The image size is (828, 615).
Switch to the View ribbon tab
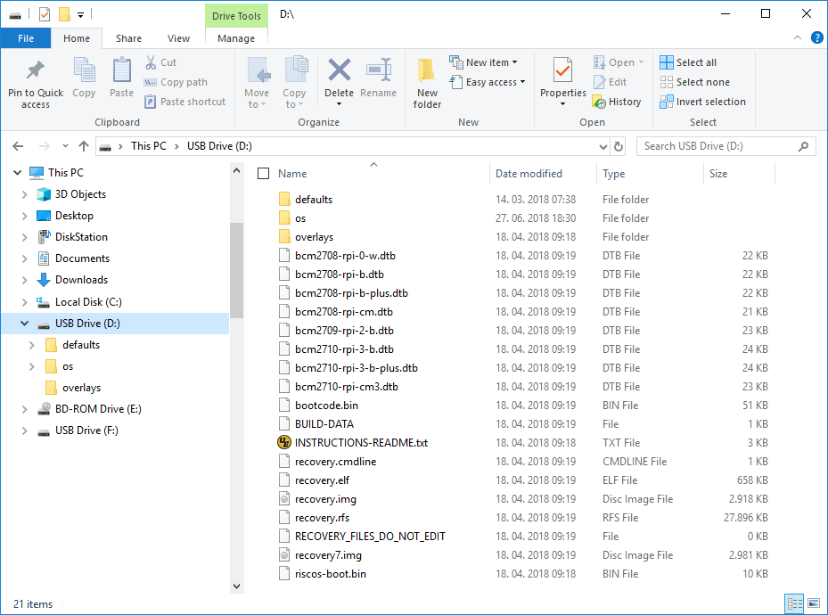(178, 38)
